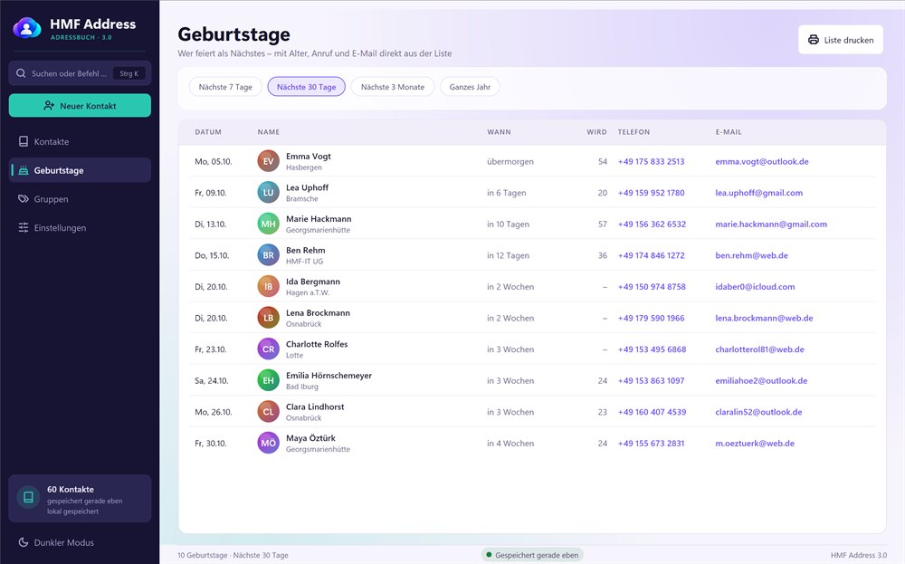Click the green saved status dot
The image size is (905, 564).
pyautogui.click(x=489, y=555)
